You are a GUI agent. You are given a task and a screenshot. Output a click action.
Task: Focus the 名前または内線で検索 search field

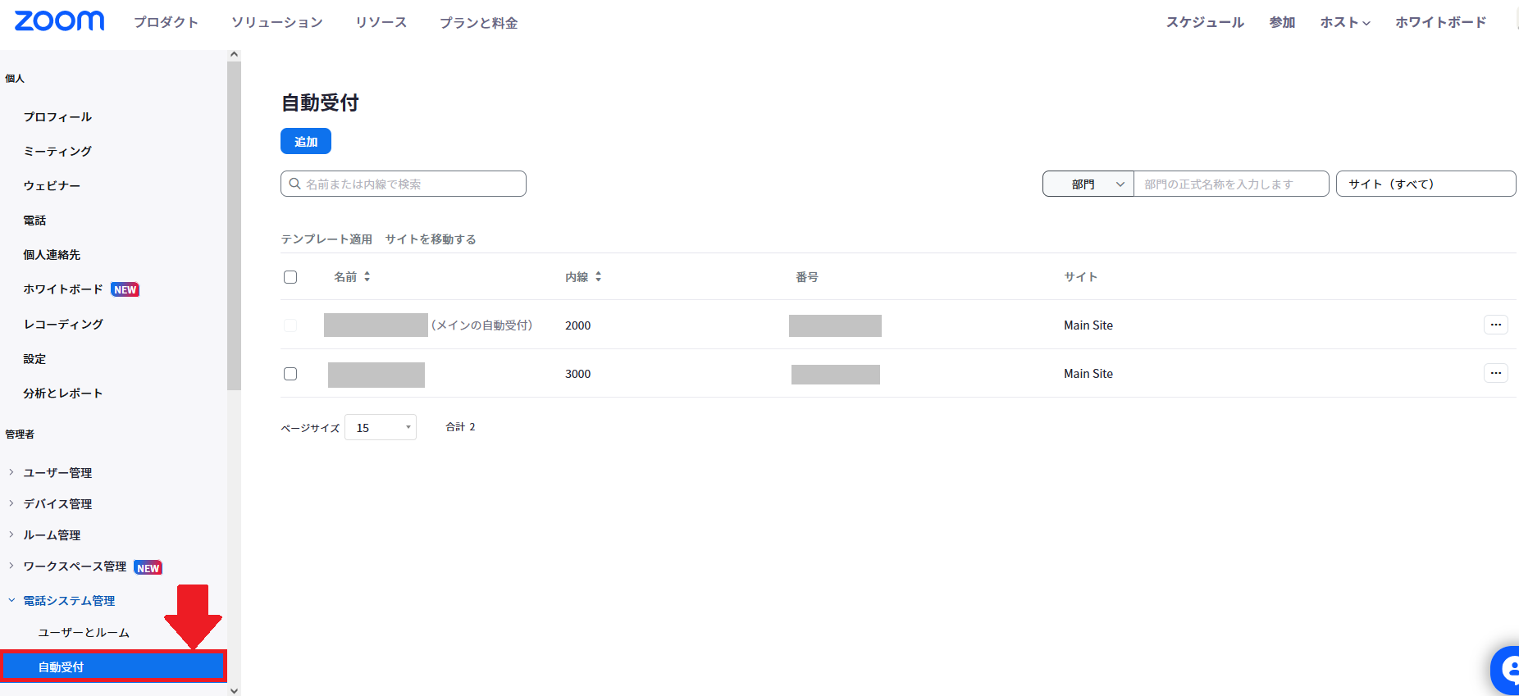tap(404, 184)
